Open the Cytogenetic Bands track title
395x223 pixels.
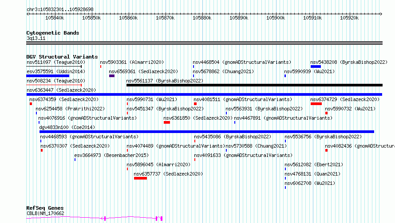(53, 33)
